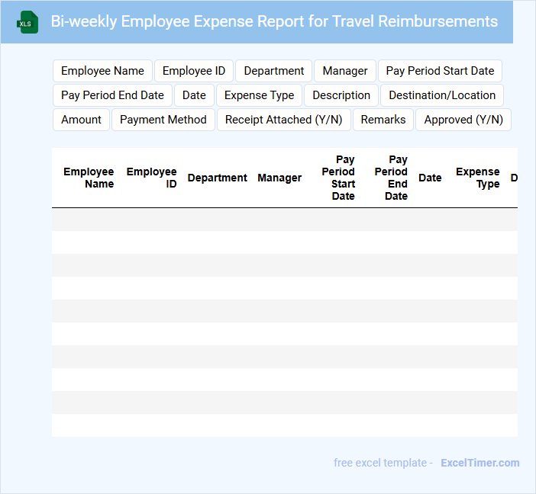Choose the Department tag
This screenshot has width=536, height=494.
point(273,71)
